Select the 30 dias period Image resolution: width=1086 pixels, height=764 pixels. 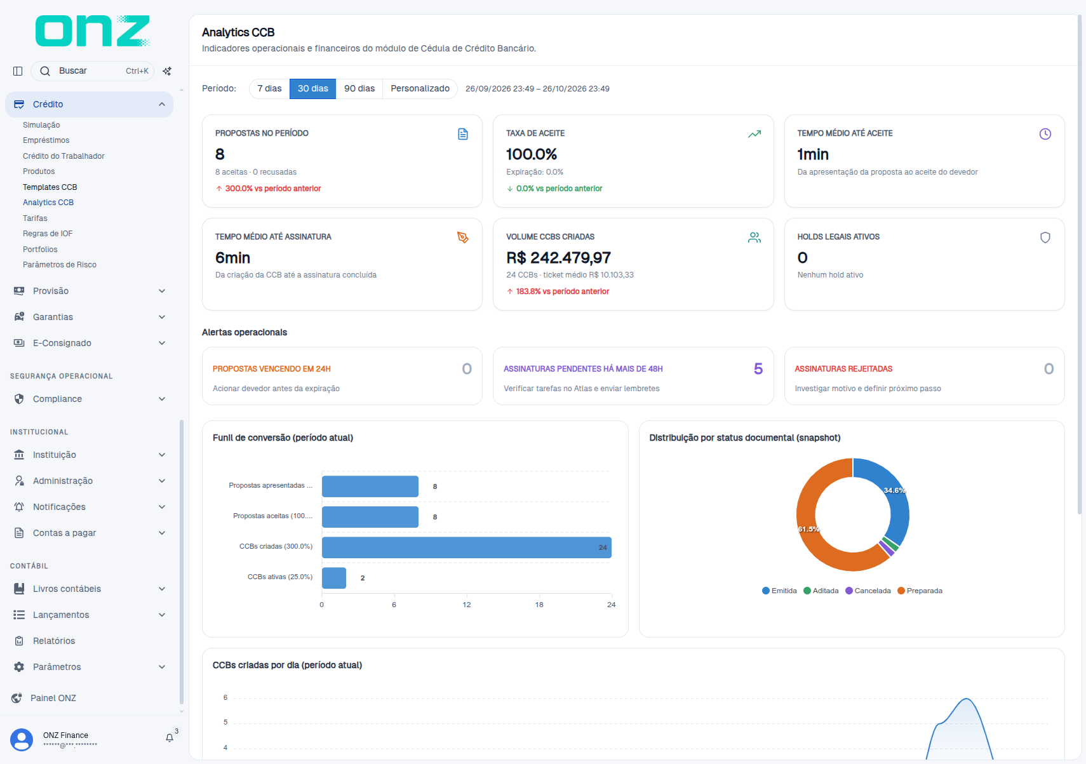pyautogui.click(x=313, y=88)
